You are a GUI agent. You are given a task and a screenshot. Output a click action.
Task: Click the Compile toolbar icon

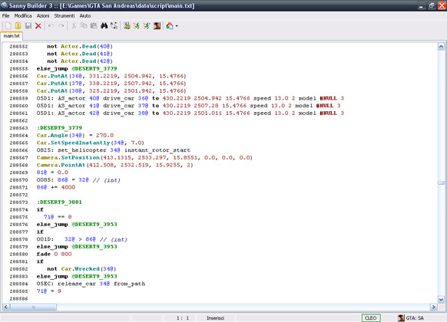point(127,26)
